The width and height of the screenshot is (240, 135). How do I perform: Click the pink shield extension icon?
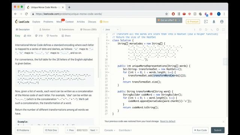[x=189, y=14]
